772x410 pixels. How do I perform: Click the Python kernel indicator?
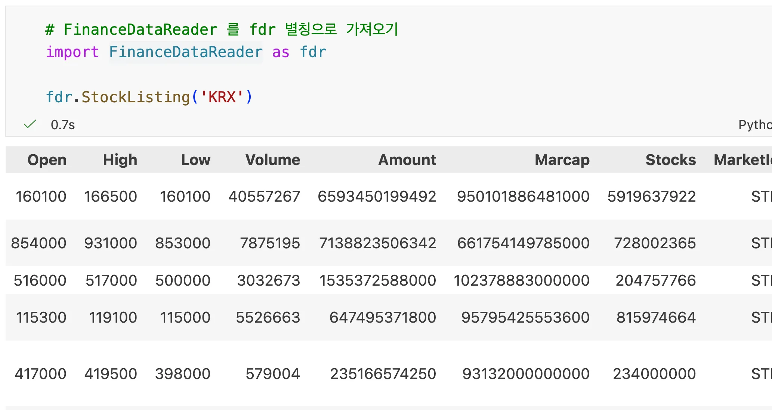pyautogui.click(x=754, y=124)
